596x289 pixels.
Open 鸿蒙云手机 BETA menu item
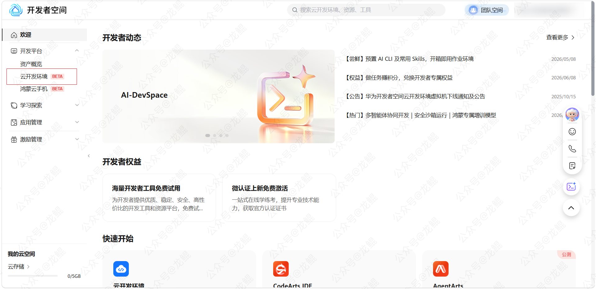pos(42,89)
